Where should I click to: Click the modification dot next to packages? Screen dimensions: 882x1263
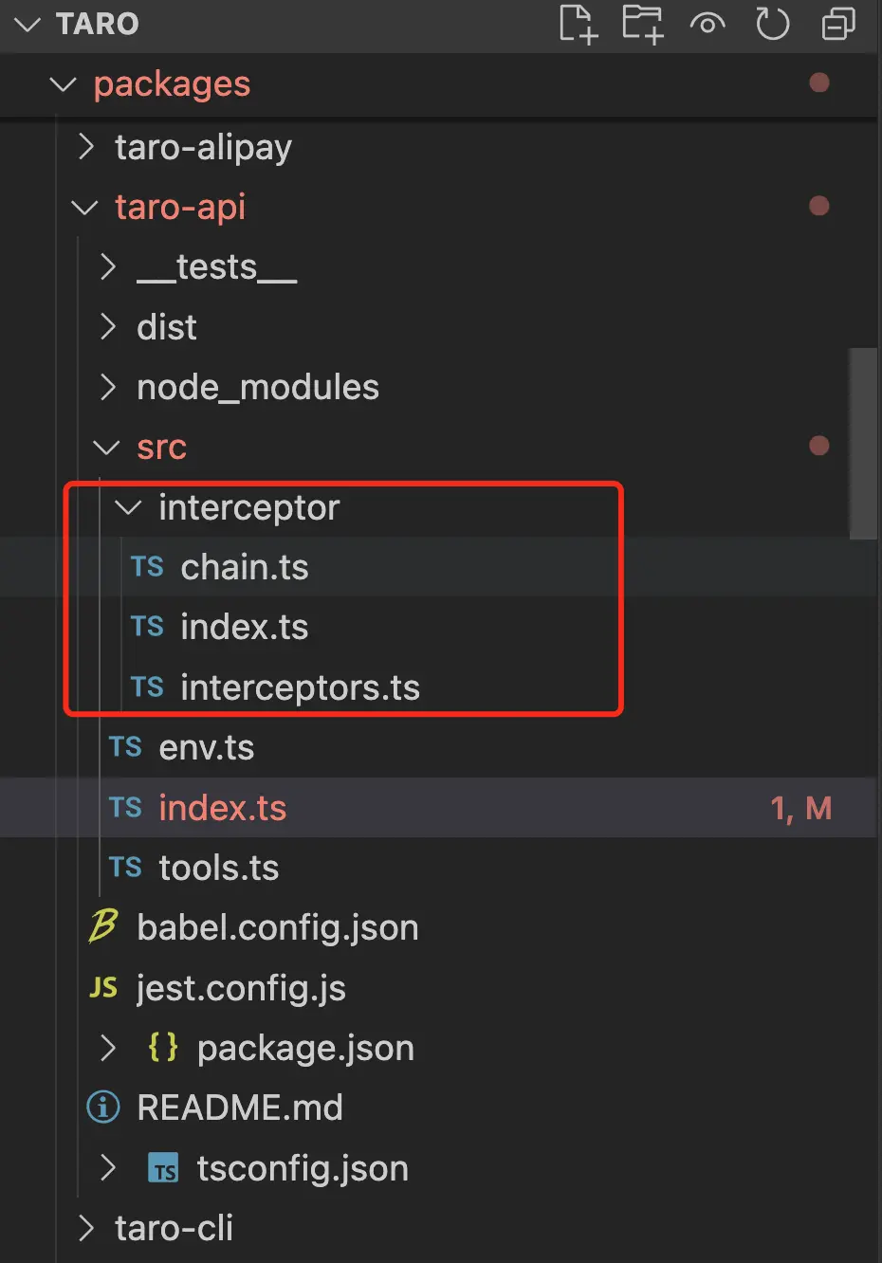point(818,83)
